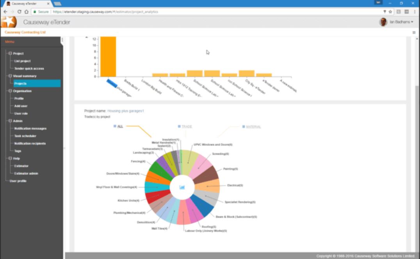This screenshot has height=259, width=420.
Task: Click the Causeway eTender star logo
Action: (x=9, y=22)
